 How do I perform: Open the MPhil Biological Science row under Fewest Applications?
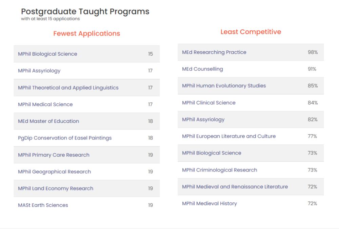(x=87, y=54)
